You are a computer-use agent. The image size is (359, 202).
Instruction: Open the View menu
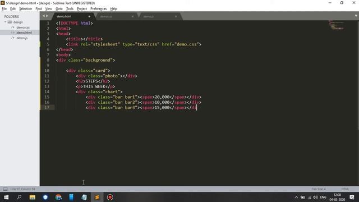49,9
